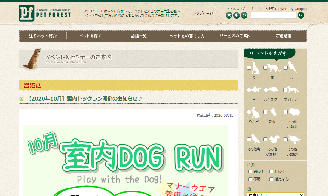Click the keyword search input field

click(x=273, y=15)
